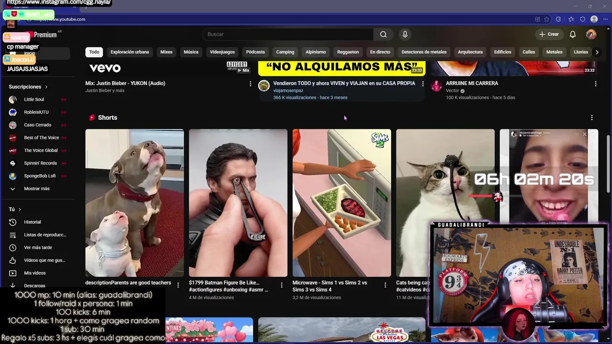Open SpongeBob Lofi subscription
Screen dimensions: 612x344
38,176
